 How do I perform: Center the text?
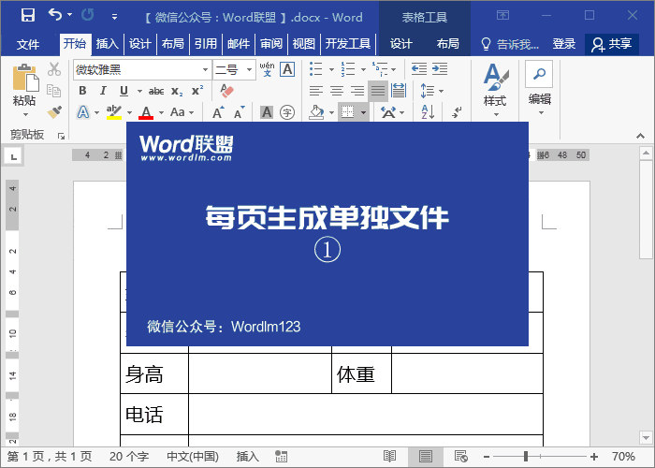coord(337,91)
